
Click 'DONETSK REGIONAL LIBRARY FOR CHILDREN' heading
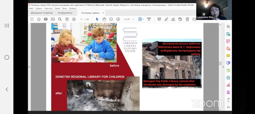tap(90, 77)
